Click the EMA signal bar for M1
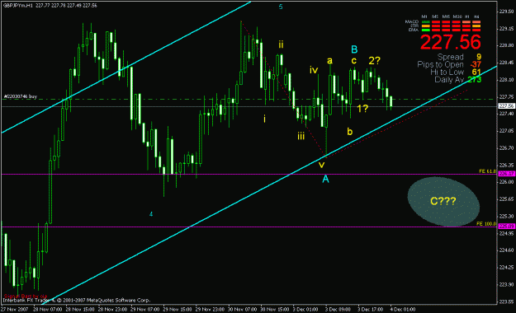 pos(426,30)
